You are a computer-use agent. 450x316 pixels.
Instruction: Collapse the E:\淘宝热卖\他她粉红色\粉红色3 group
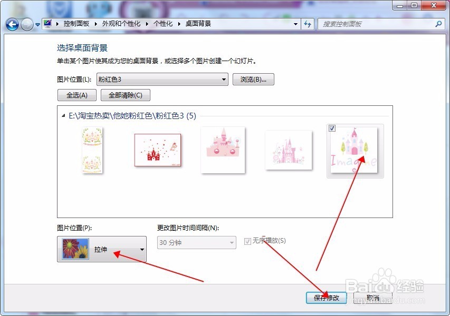(x=63, y=116)
